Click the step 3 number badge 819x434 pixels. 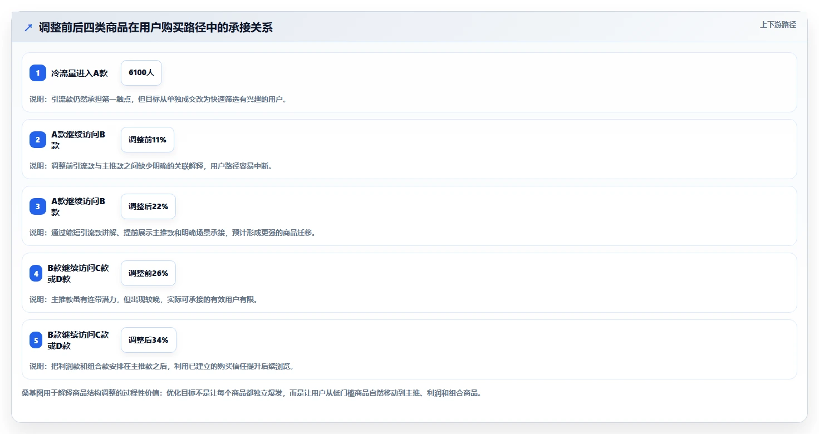(x=38, y=206)
